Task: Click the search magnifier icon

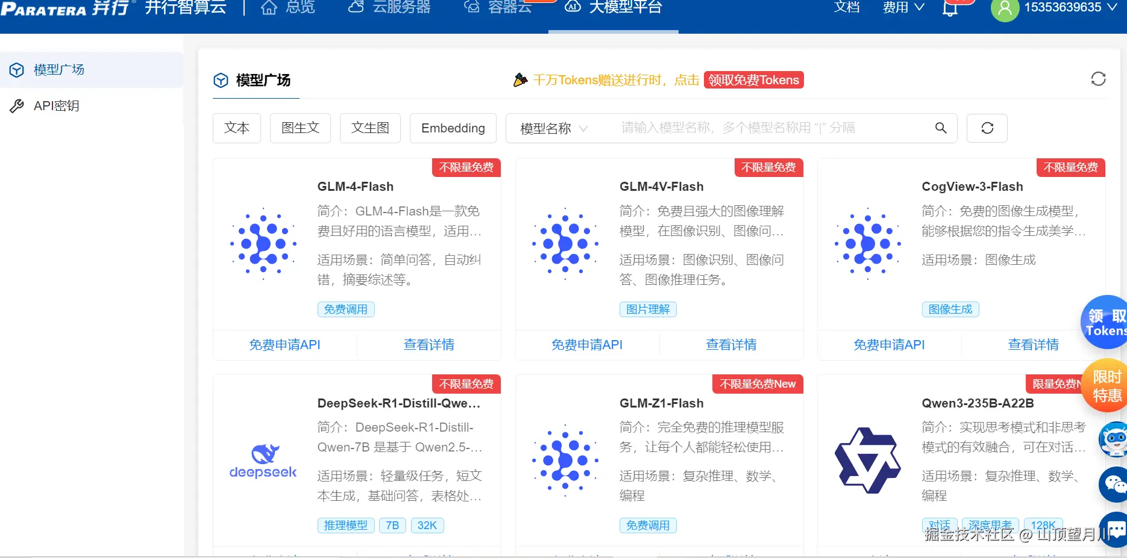Action: [x=941, y=128]
